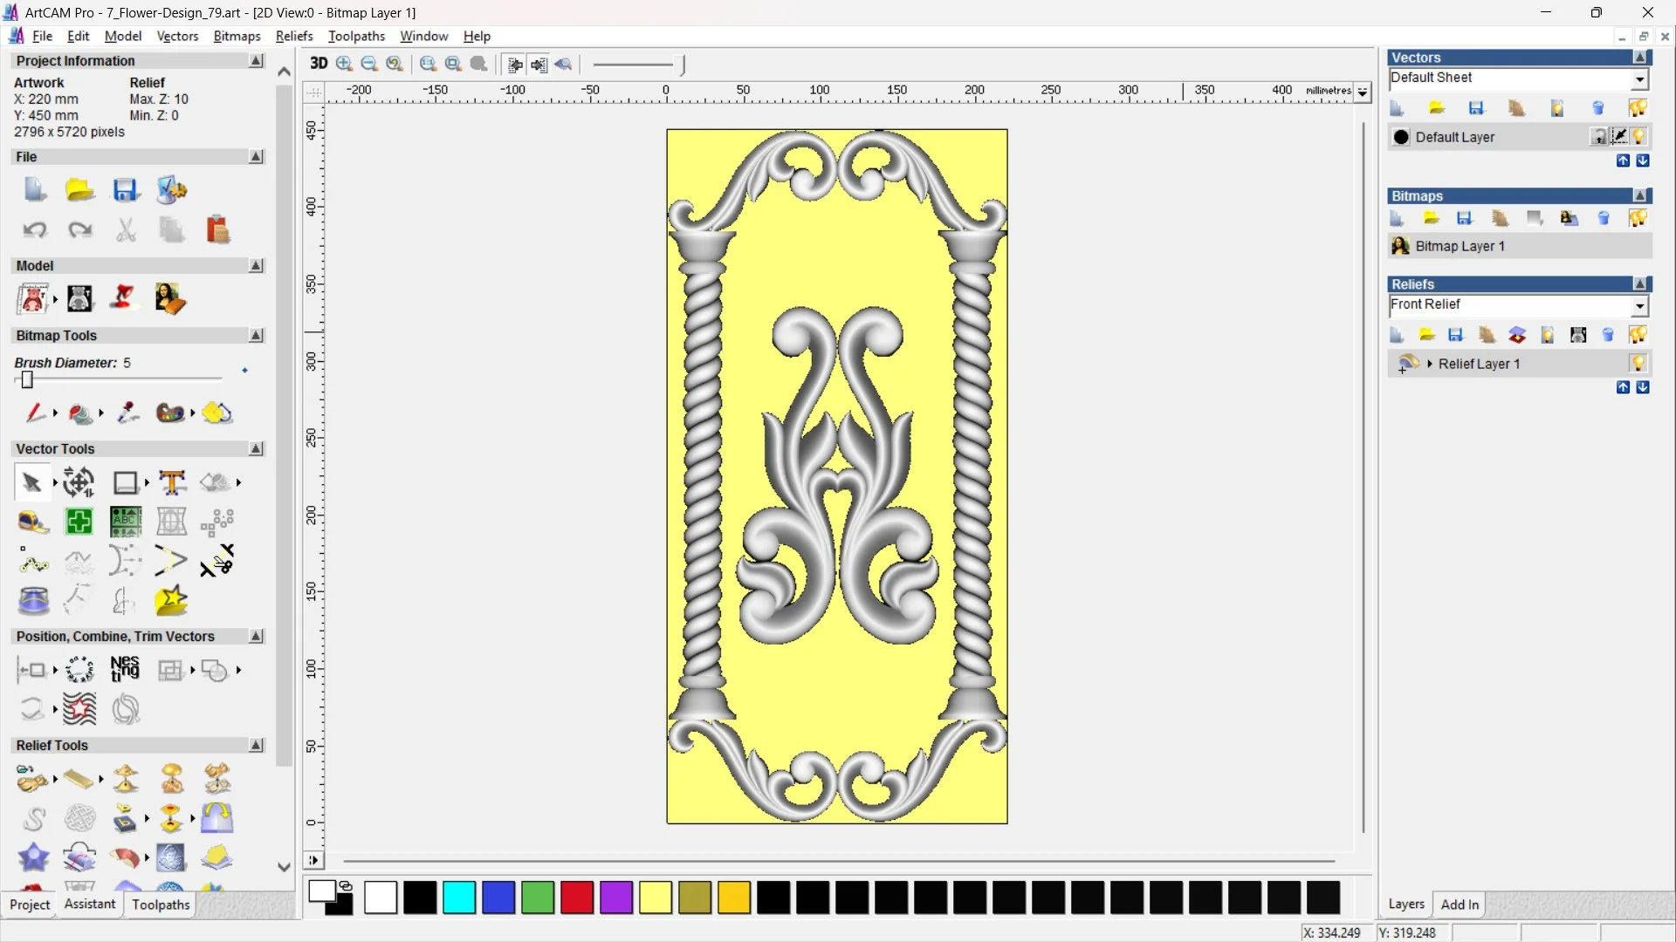Toggle the lock on Default Layer
This screenshot has width=1676, height=942.
point(1599,136)
